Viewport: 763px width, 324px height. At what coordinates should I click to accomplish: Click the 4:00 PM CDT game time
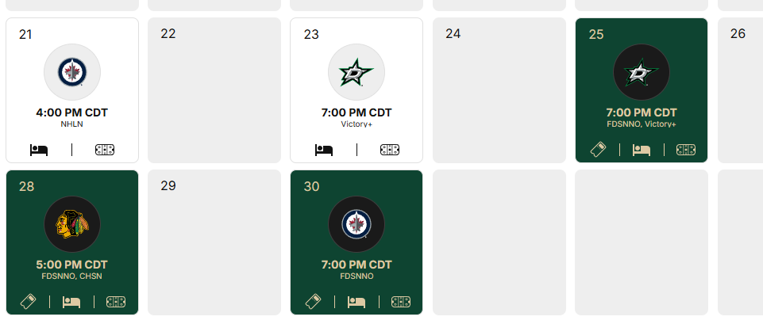[72, 112]
